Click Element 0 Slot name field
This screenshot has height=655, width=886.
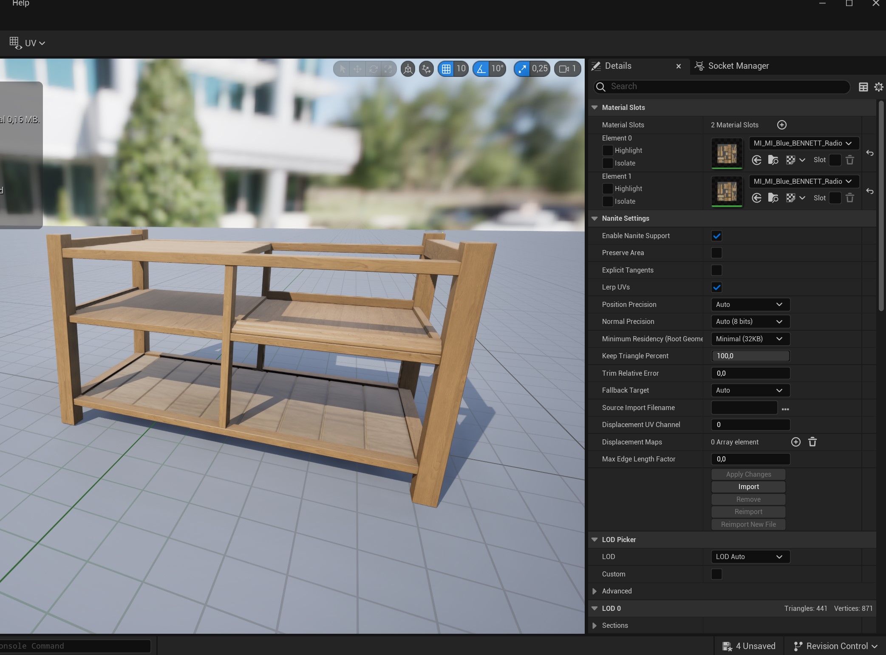coord(835,160)
